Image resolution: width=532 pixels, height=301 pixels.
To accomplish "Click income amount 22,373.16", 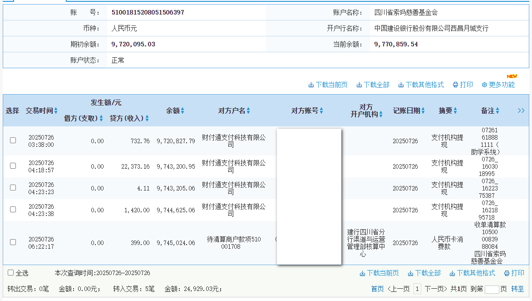I will click(x=135, y=166).
